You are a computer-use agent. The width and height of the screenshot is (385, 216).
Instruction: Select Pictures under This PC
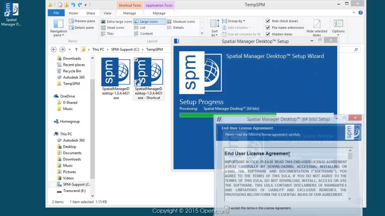tap(69, 172)
